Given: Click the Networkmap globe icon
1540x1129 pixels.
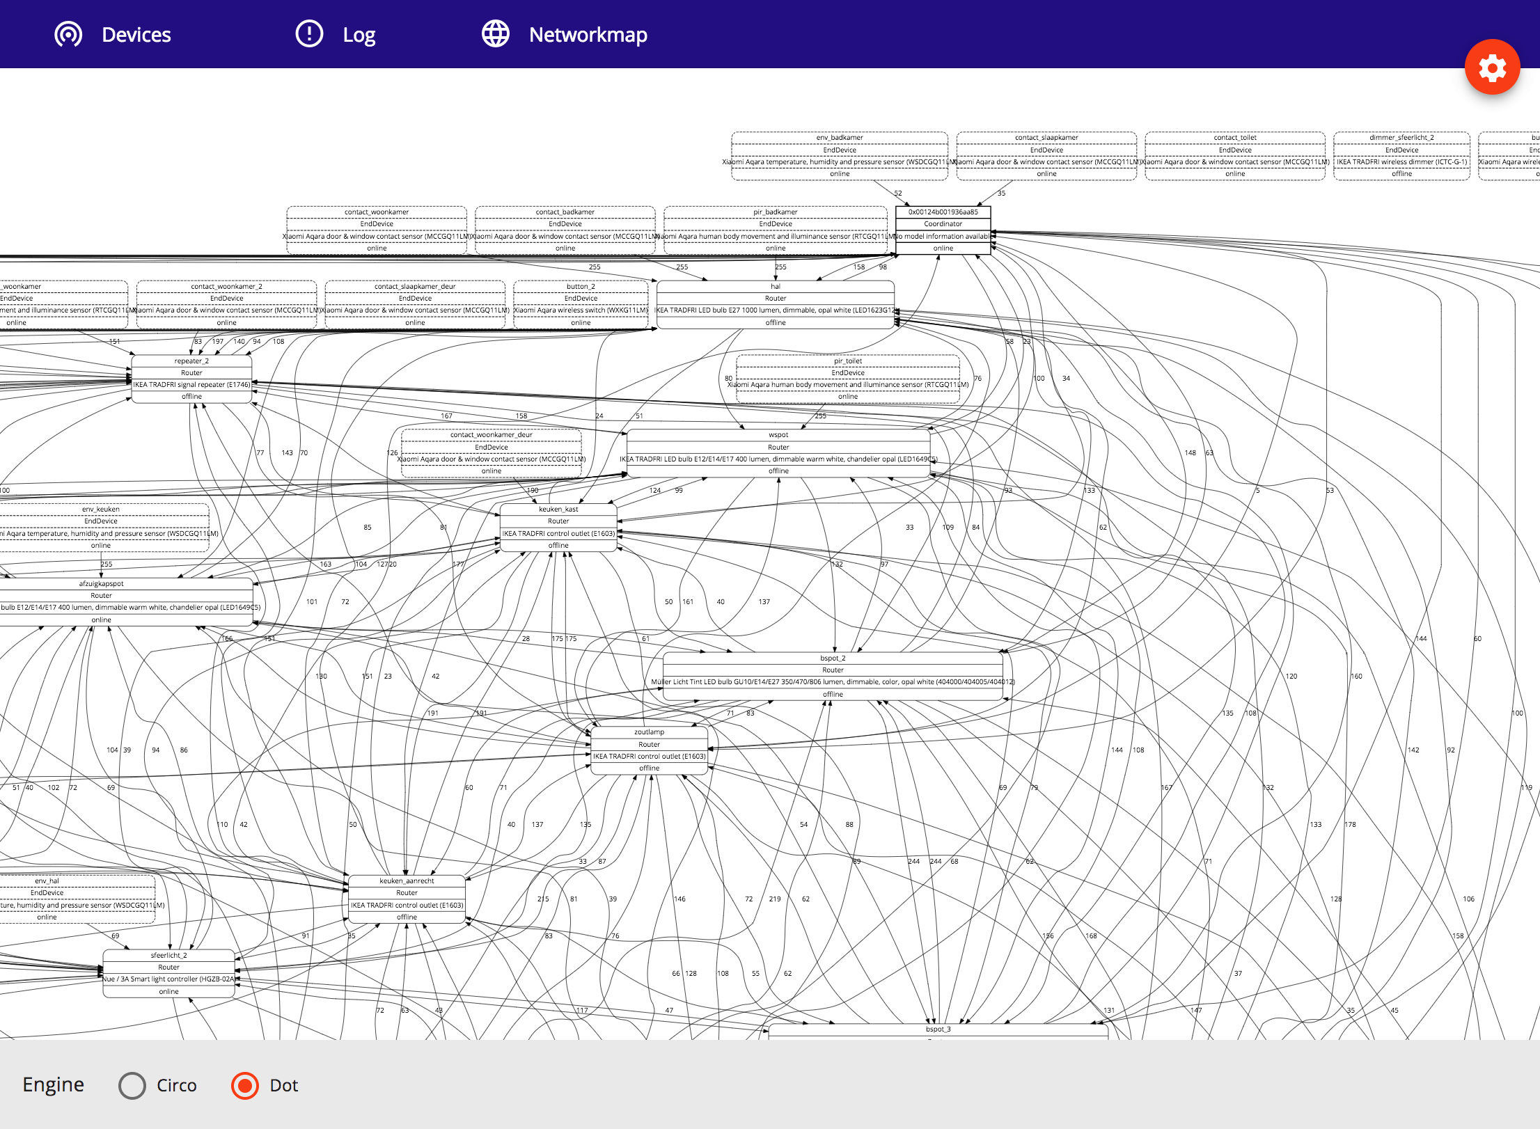Looking at the screenshot, I should click(496, 34).
